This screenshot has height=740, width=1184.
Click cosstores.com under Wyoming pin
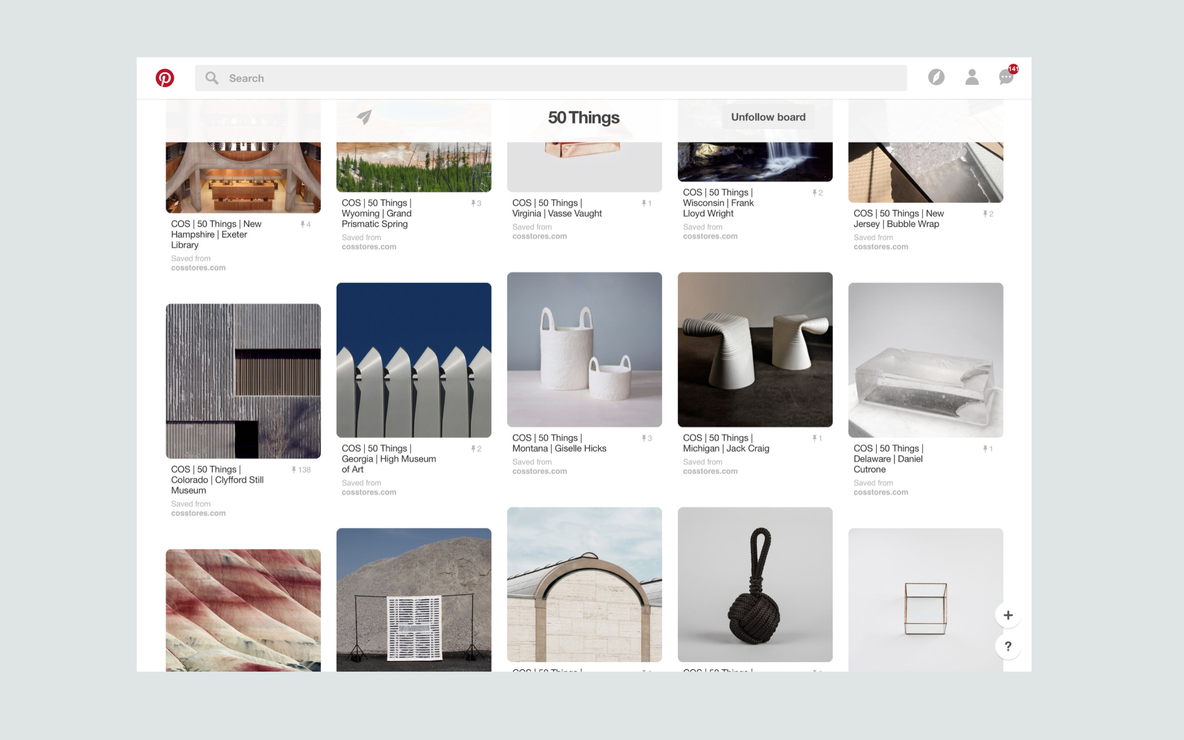[369, 247]
